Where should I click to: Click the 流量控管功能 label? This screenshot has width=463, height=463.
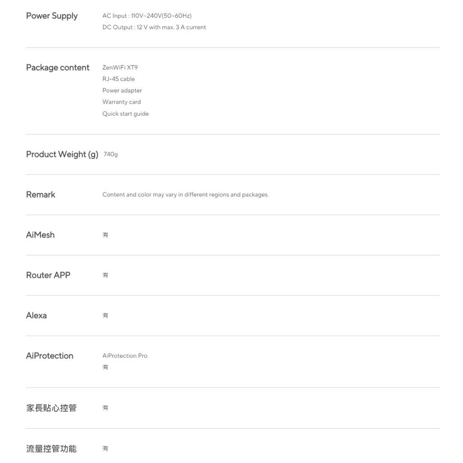[51, 449]
